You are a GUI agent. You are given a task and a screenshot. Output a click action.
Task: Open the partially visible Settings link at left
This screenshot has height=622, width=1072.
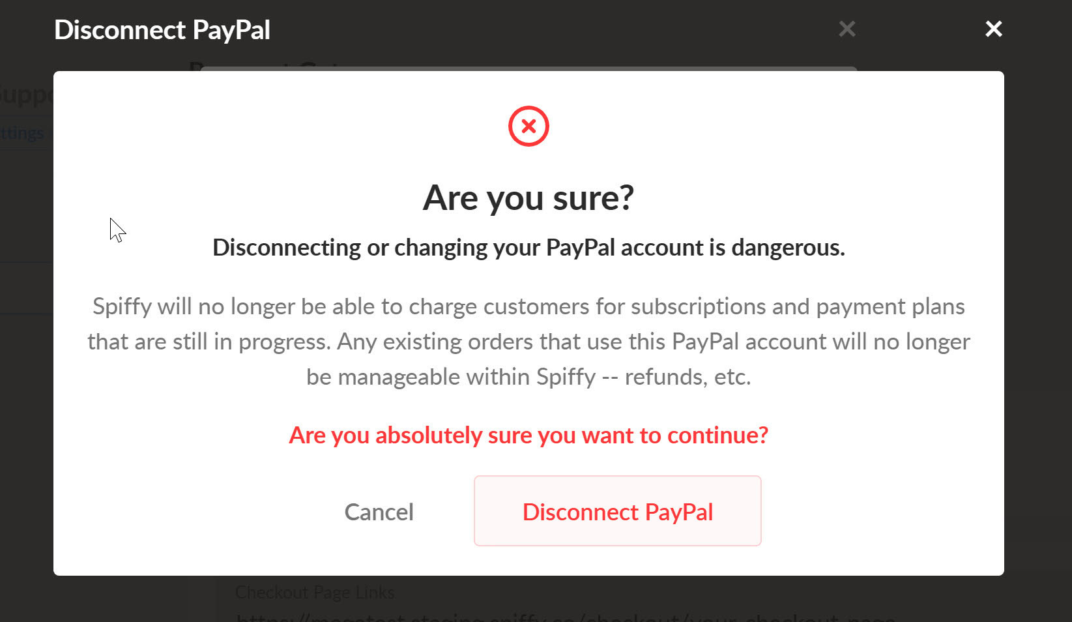22,133
